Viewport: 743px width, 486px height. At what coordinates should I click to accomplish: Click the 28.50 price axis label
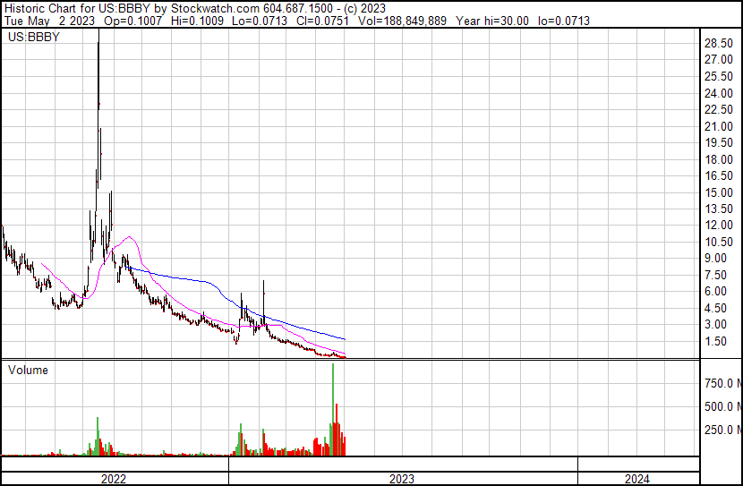[719, 43]
